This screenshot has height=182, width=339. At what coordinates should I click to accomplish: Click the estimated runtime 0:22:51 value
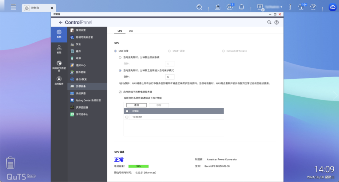tap(146, 172)
